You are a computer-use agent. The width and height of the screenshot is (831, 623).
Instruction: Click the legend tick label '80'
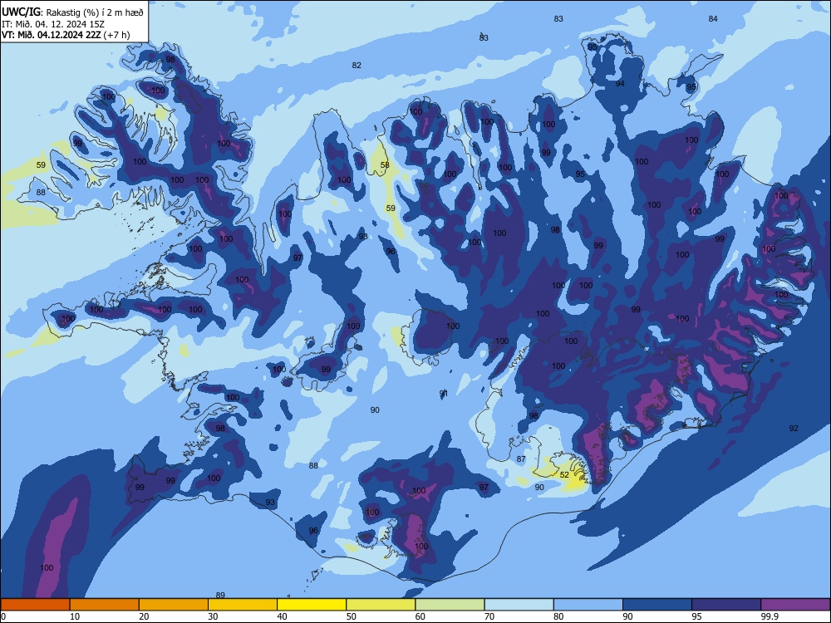pos(559,616)
